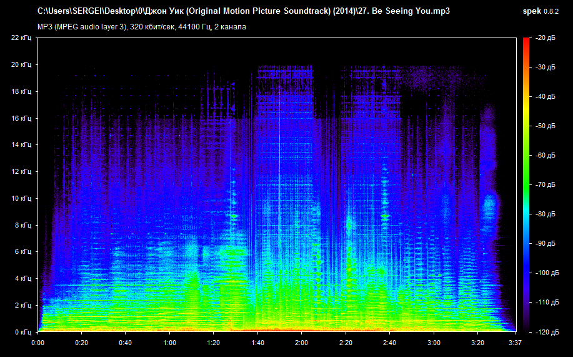This screenshot has width=573, height=357.
Task: Click the '1:40' time axis label
Action: coord(257,343)
